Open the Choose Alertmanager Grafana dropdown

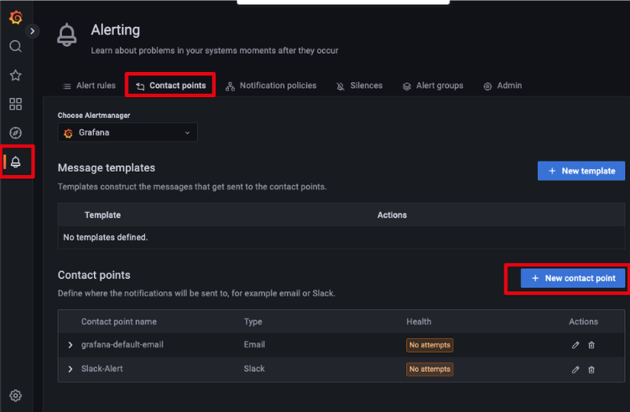[x=128, y=132]
